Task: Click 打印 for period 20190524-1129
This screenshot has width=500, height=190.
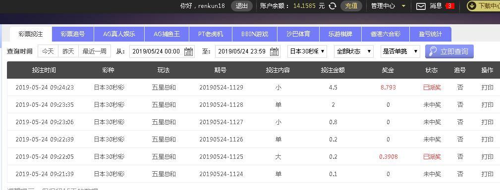Action: [x=487, y=87]
